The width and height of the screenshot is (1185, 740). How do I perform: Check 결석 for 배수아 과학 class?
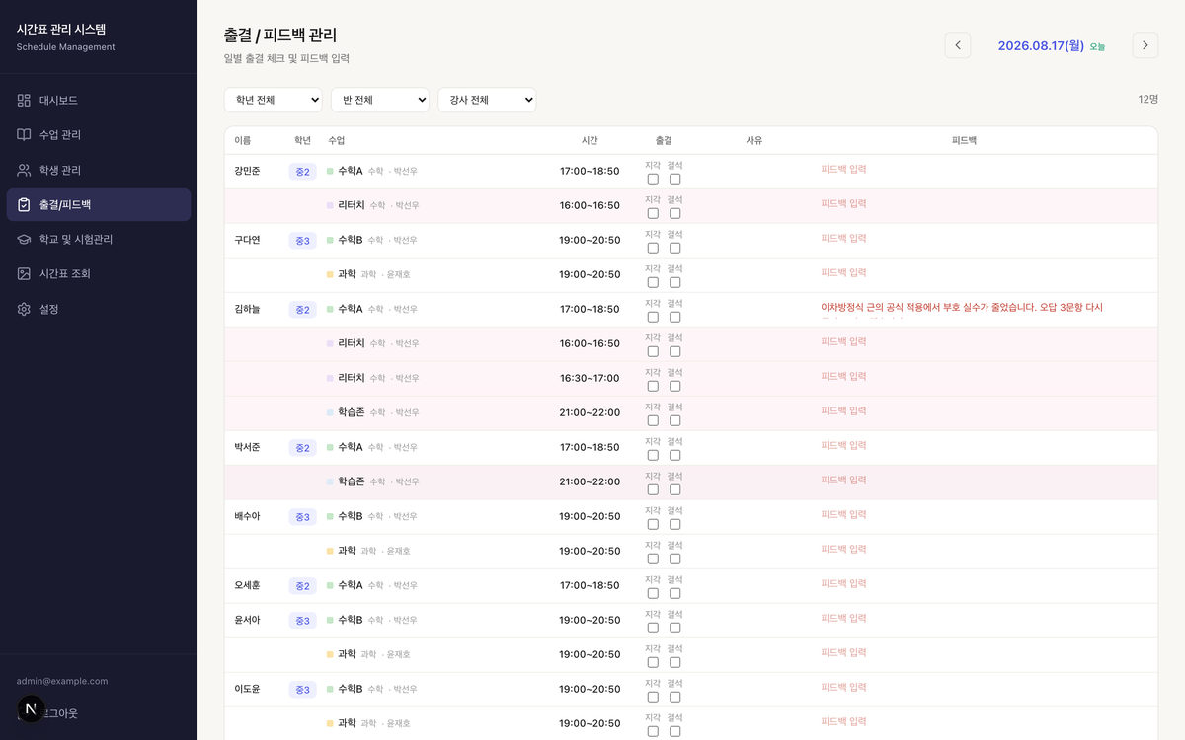[x=674, y=558]
